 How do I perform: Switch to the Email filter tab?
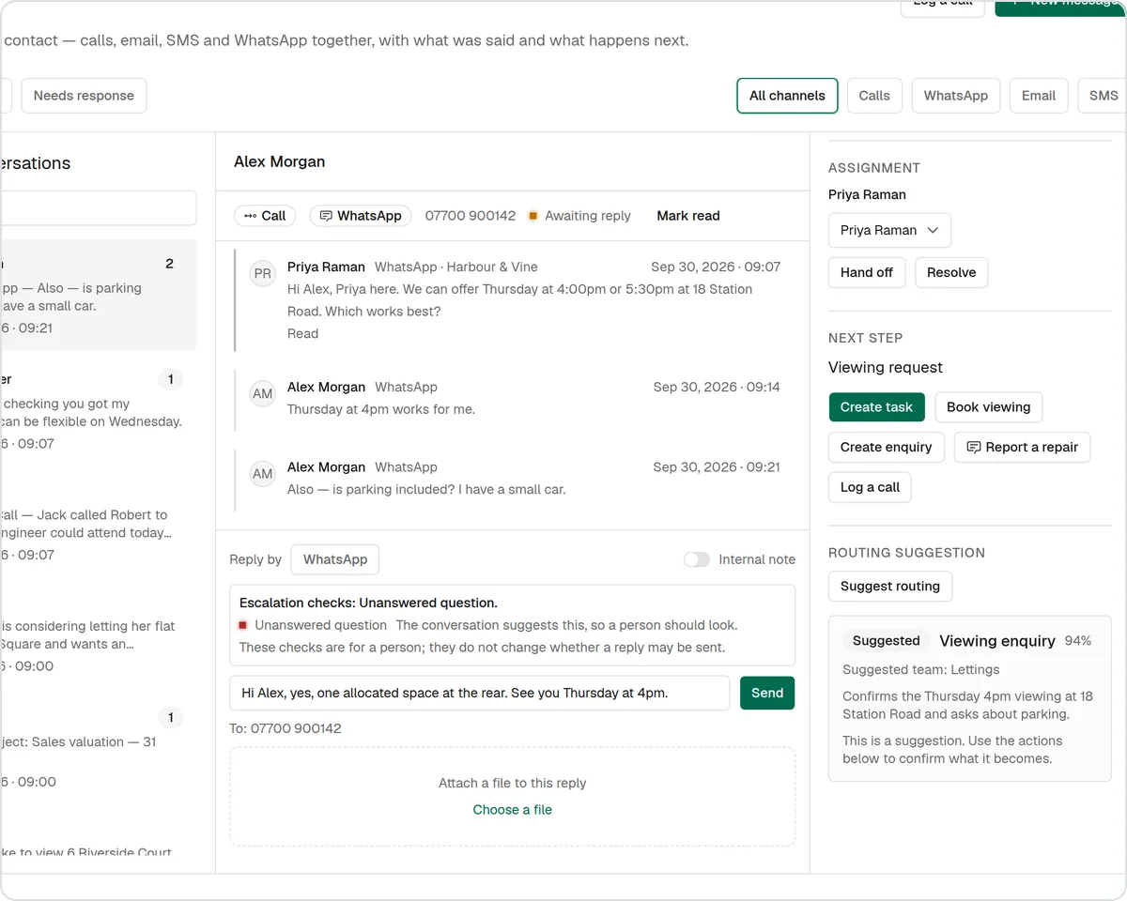1039,96
